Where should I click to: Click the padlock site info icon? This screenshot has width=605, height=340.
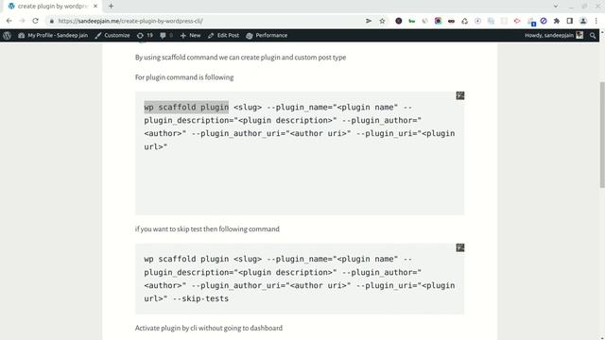(52, 21)
